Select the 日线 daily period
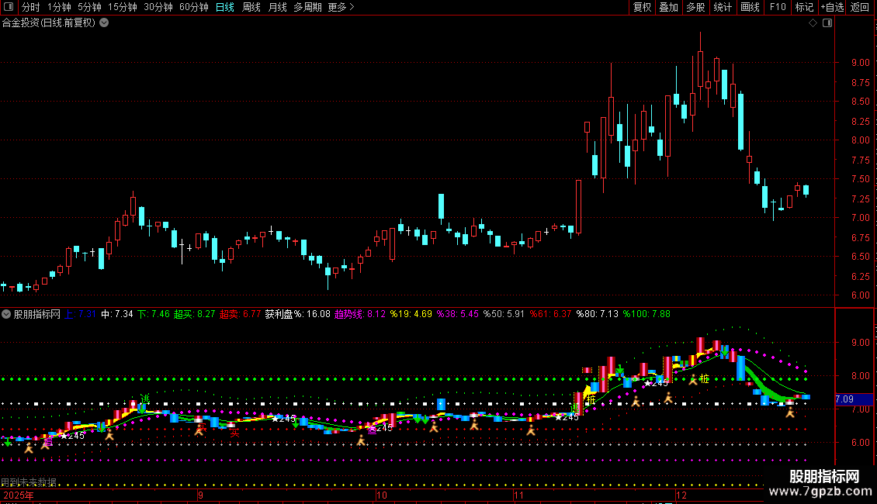 pos(225,7)
